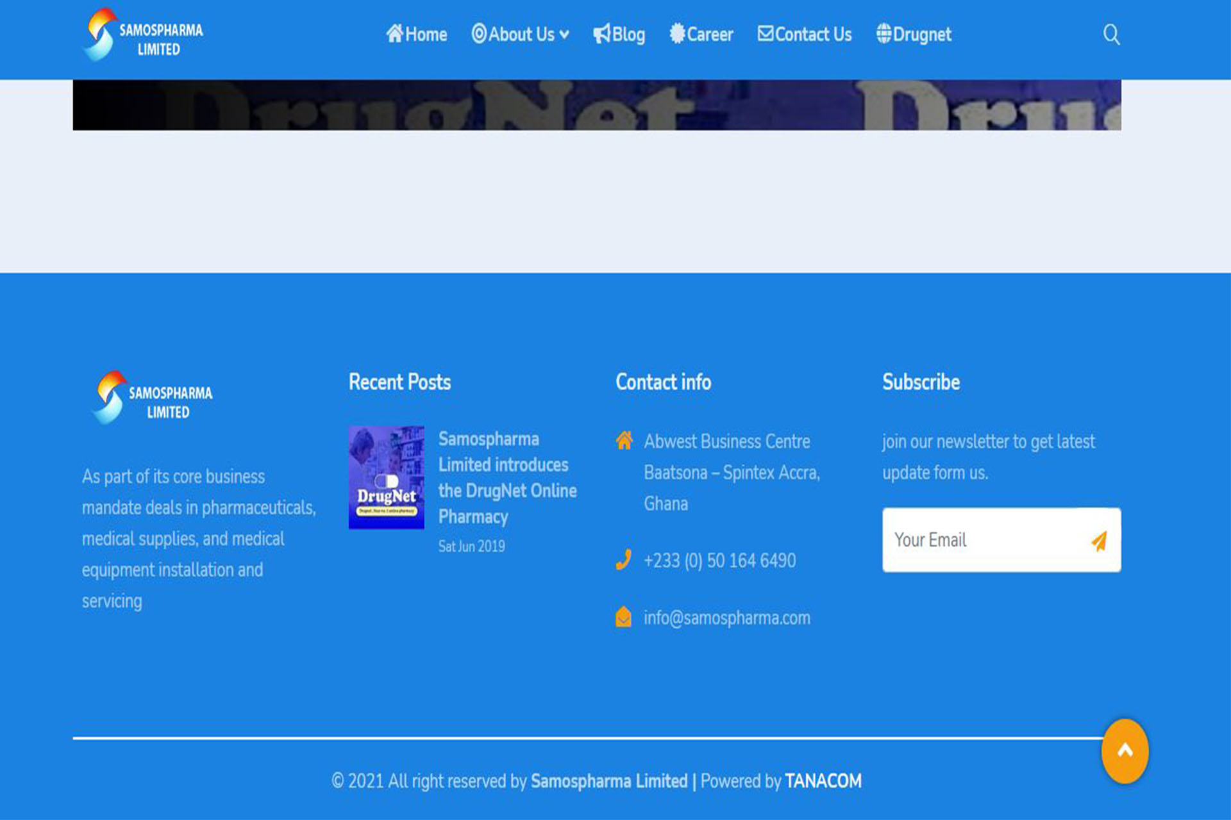The image size is (1231, 820).
Task: Go to the Home menu item
Action: tap(417, 34)
